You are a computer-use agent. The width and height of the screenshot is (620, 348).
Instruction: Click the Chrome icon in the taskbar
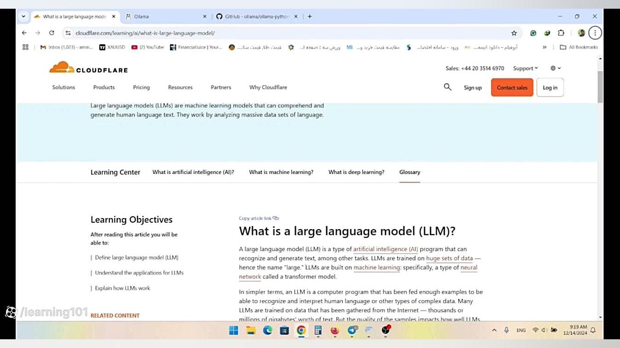click(x=301, y=330)
